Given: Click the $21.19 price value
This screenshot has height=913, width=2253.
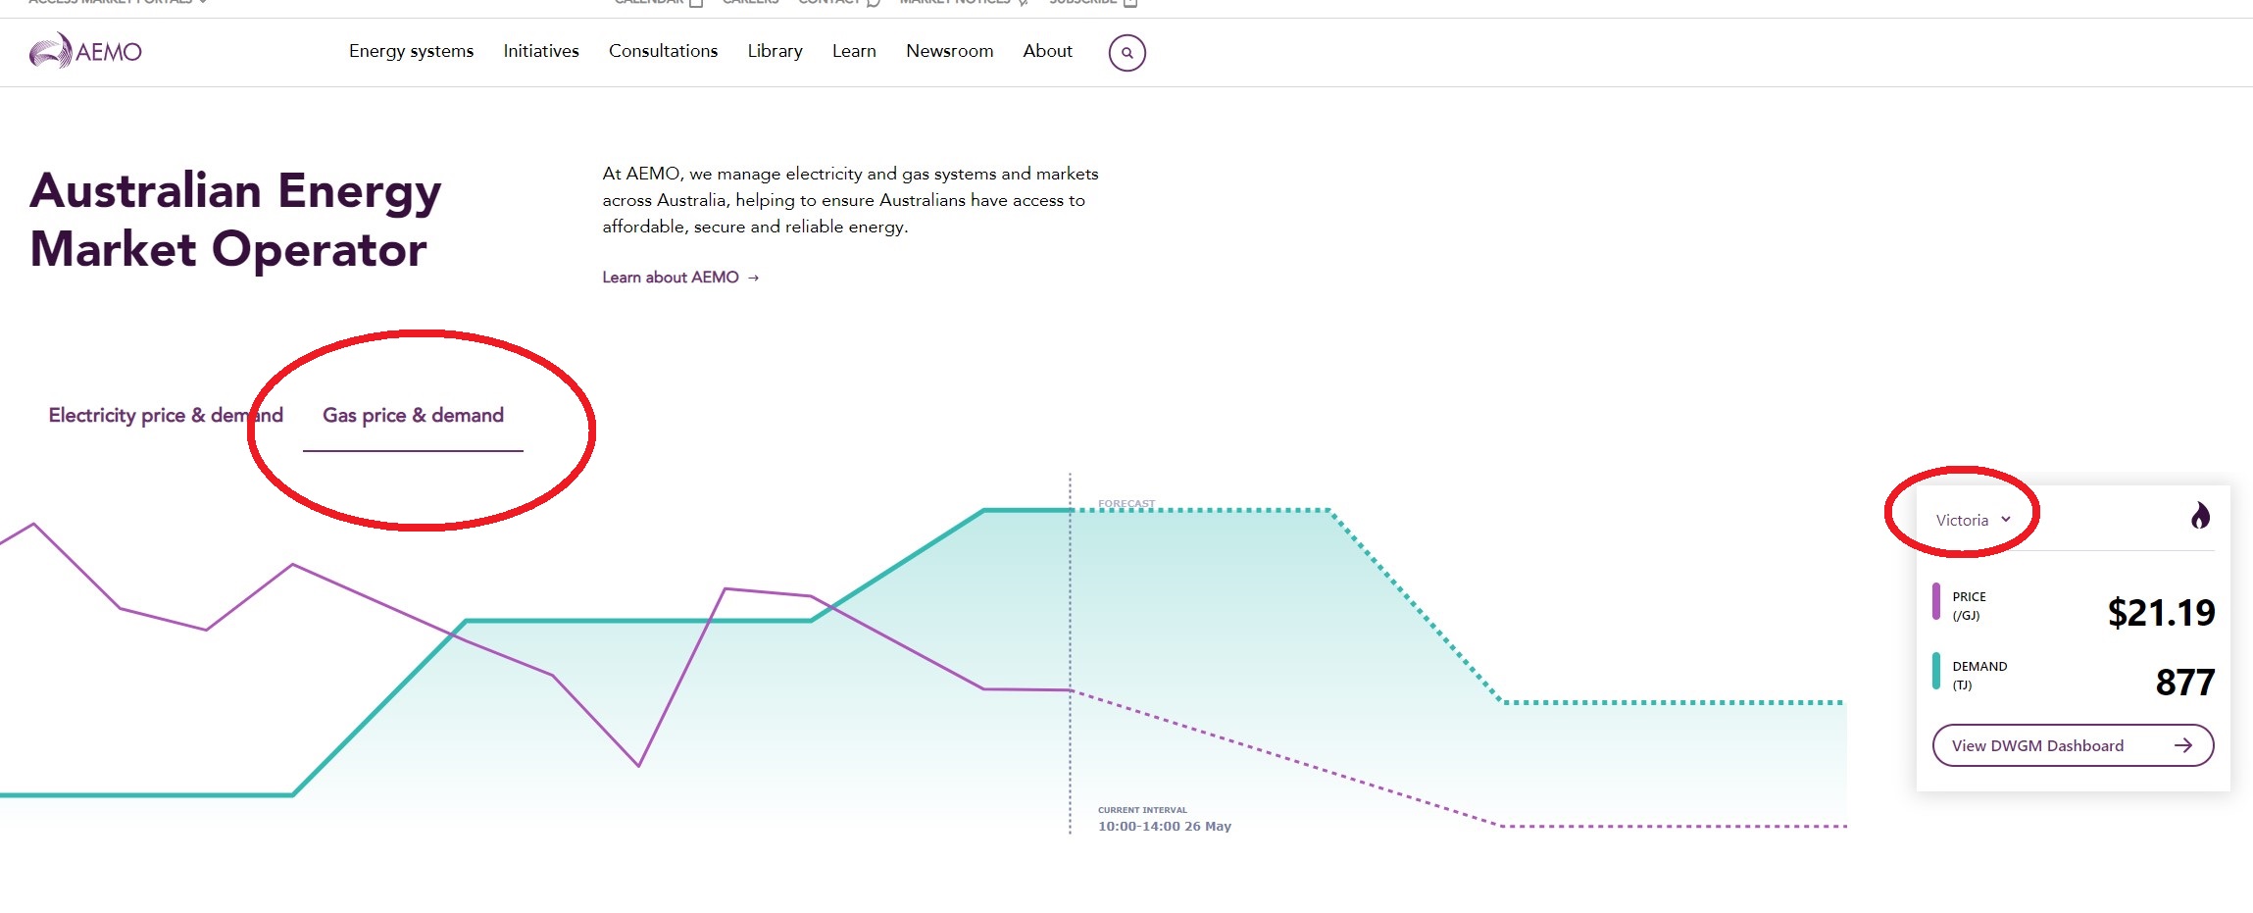Looking at the screenshot, I should pos(2160,613).
